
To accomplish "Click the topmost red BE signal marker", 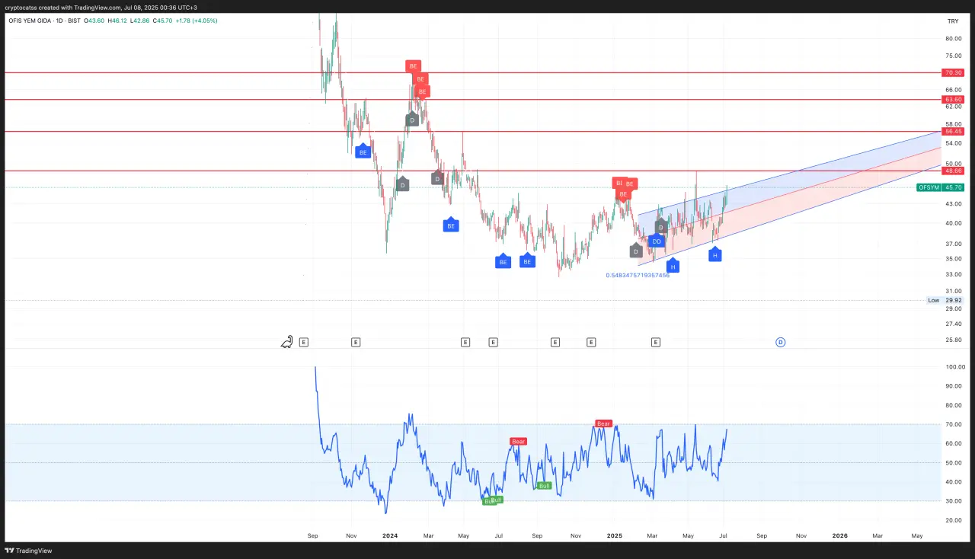I will pos(413,66).
